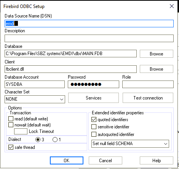Check the nowait option

click(11, 125)
